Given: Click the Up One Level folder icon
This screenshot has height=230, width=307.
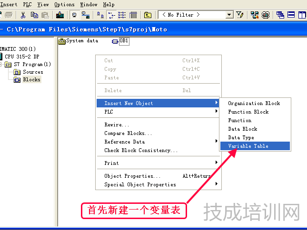Looking at the screenshot, I should [x=148, y=15].
